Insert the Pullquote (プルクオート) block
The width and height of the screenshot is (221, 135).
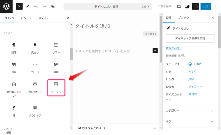(x=35, y=88)
